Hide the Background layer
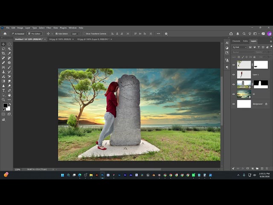This screenshot has height=205, width=273. tap(234, 104)
